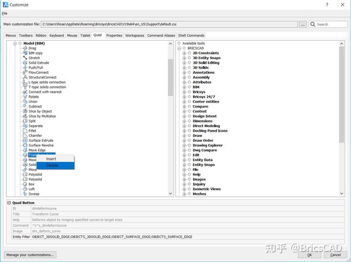Switch to the Menus tab
This screenshot has width=351, height=262.
[11, 35]
